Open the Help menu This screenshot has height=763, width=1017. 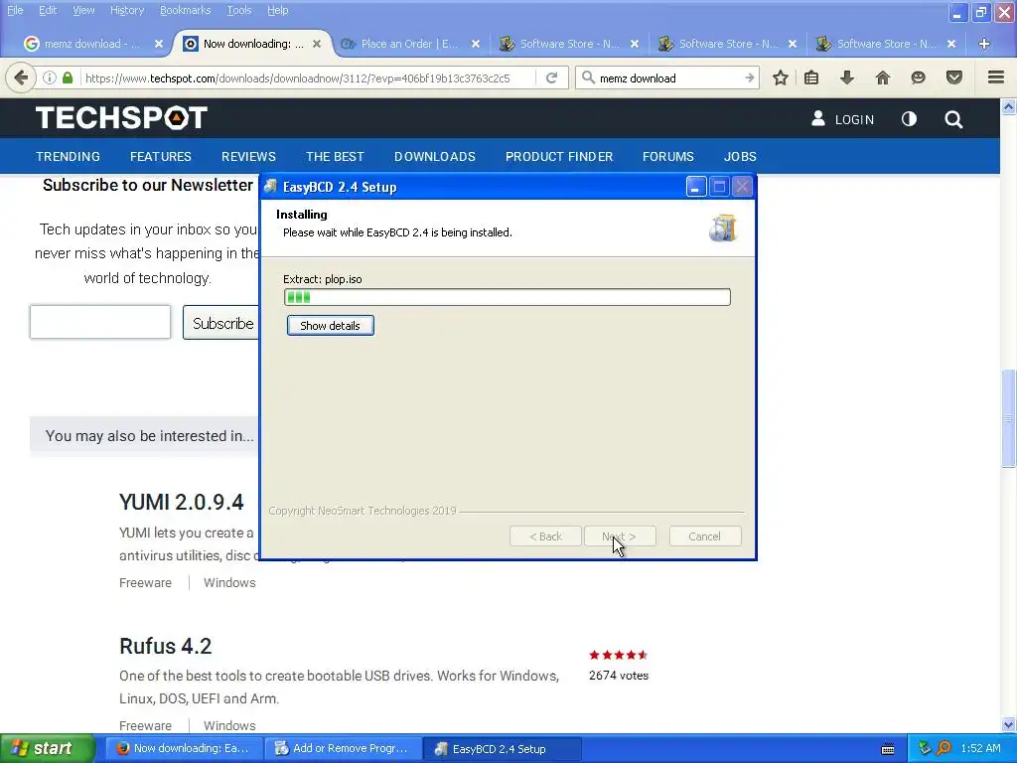coord(278,10)
